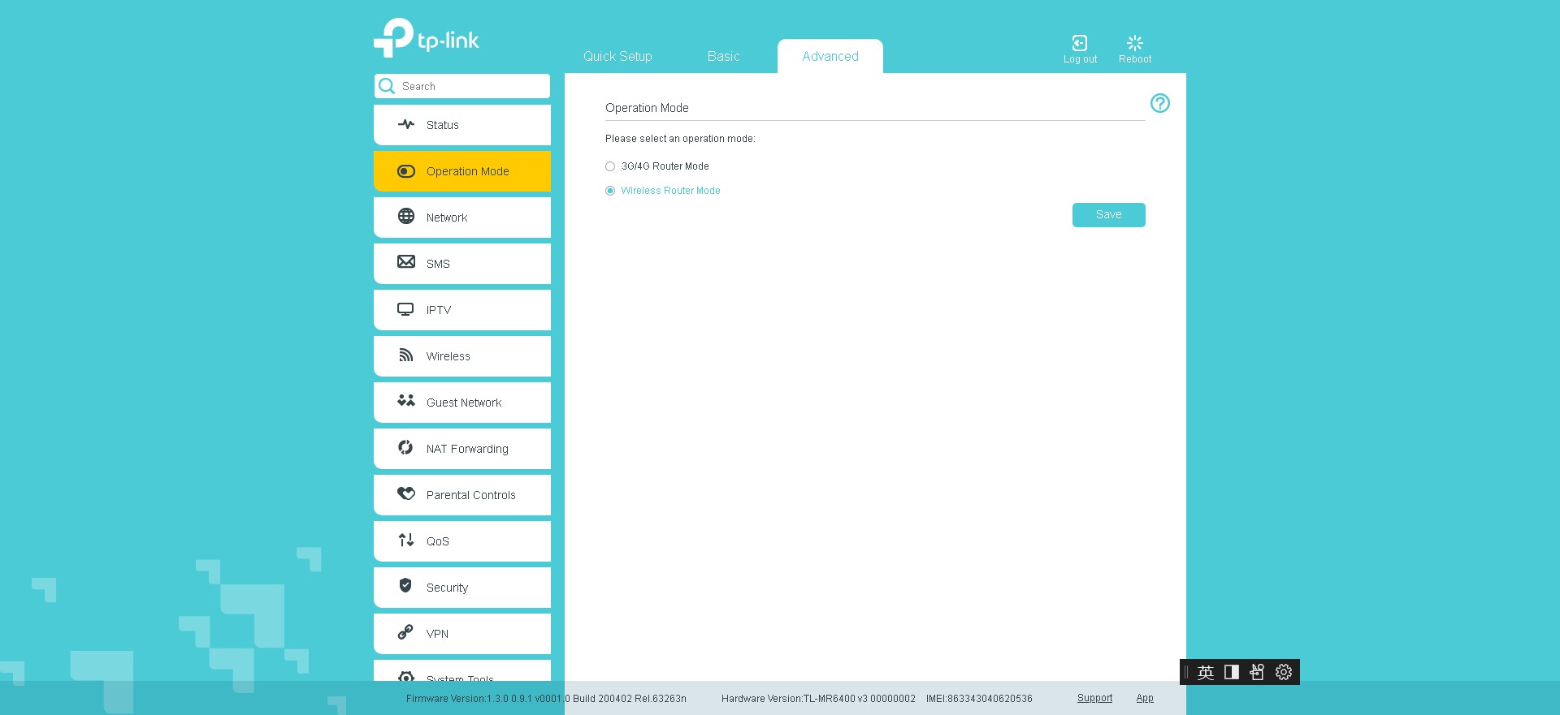Open the help question mark icon
Viewport: 1560px width, 715px height.
click(x=1160, y=103)
